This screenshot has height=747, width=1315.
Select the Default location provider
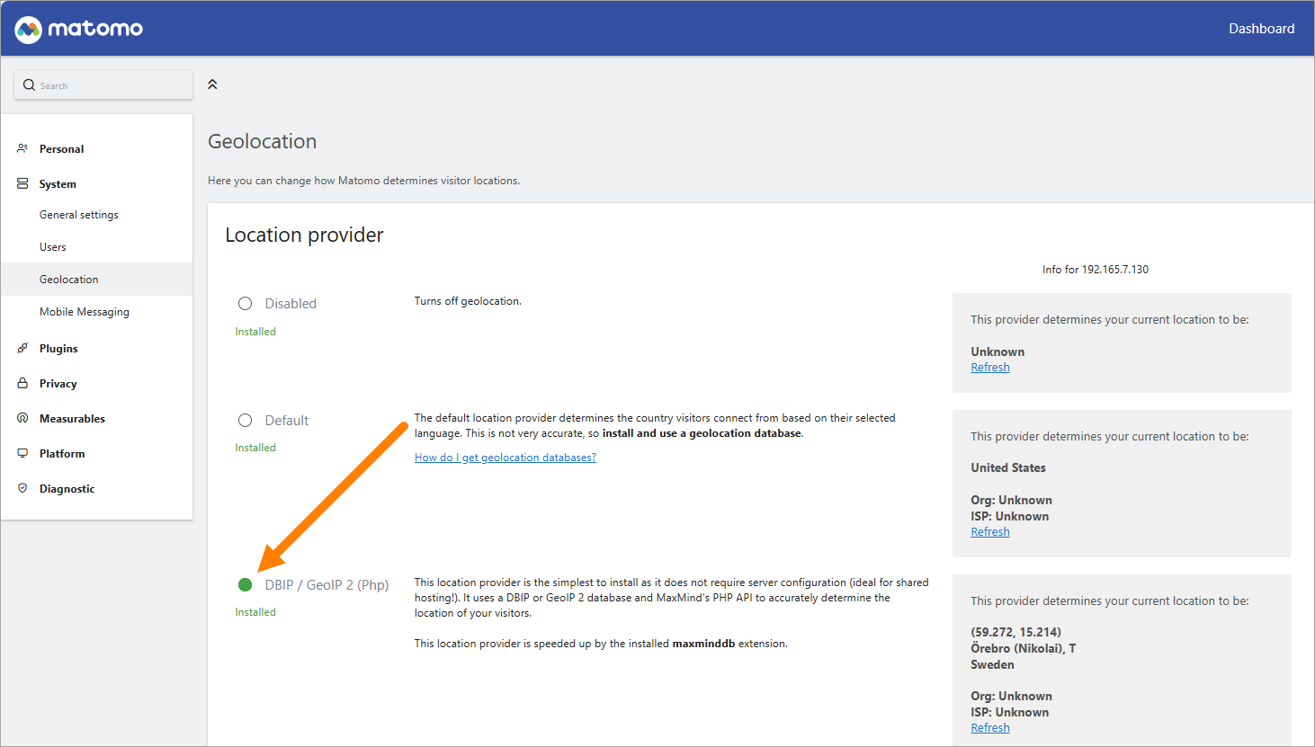point(245,421)
